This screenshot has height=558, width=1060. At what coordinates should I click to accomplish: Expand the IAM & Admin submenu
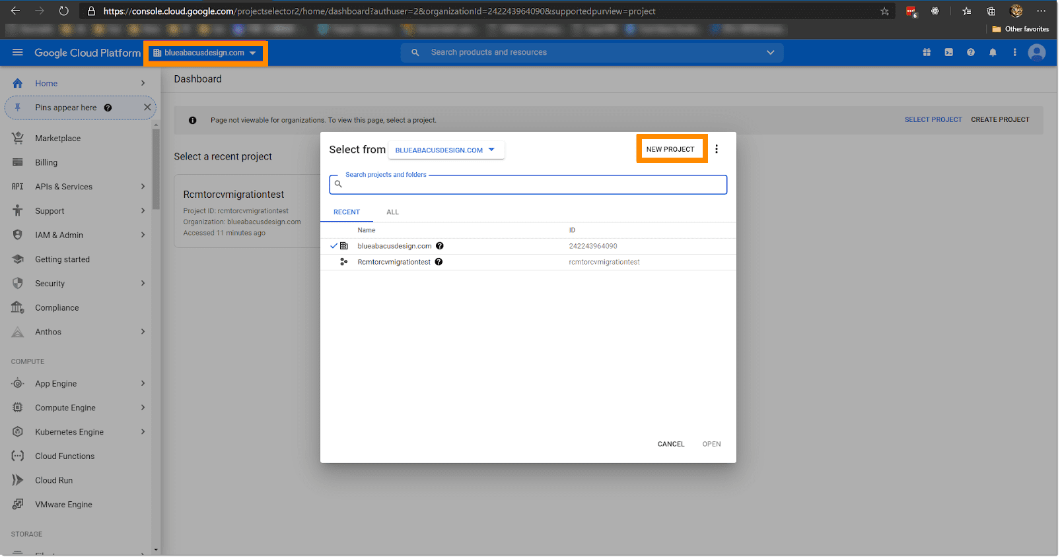pyautogui.click(x=143, y=235)
